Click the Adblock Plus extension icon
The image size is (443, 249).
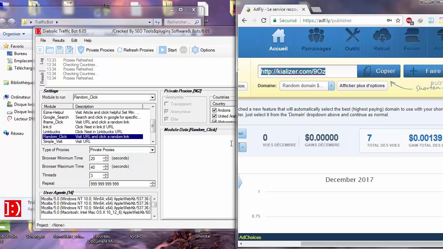409,21
